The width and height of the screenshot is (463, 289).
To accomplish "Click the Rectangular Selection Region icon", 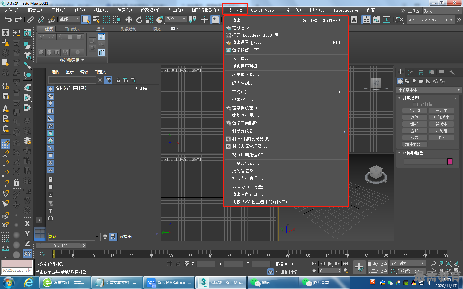I will [x=106, y=20].
